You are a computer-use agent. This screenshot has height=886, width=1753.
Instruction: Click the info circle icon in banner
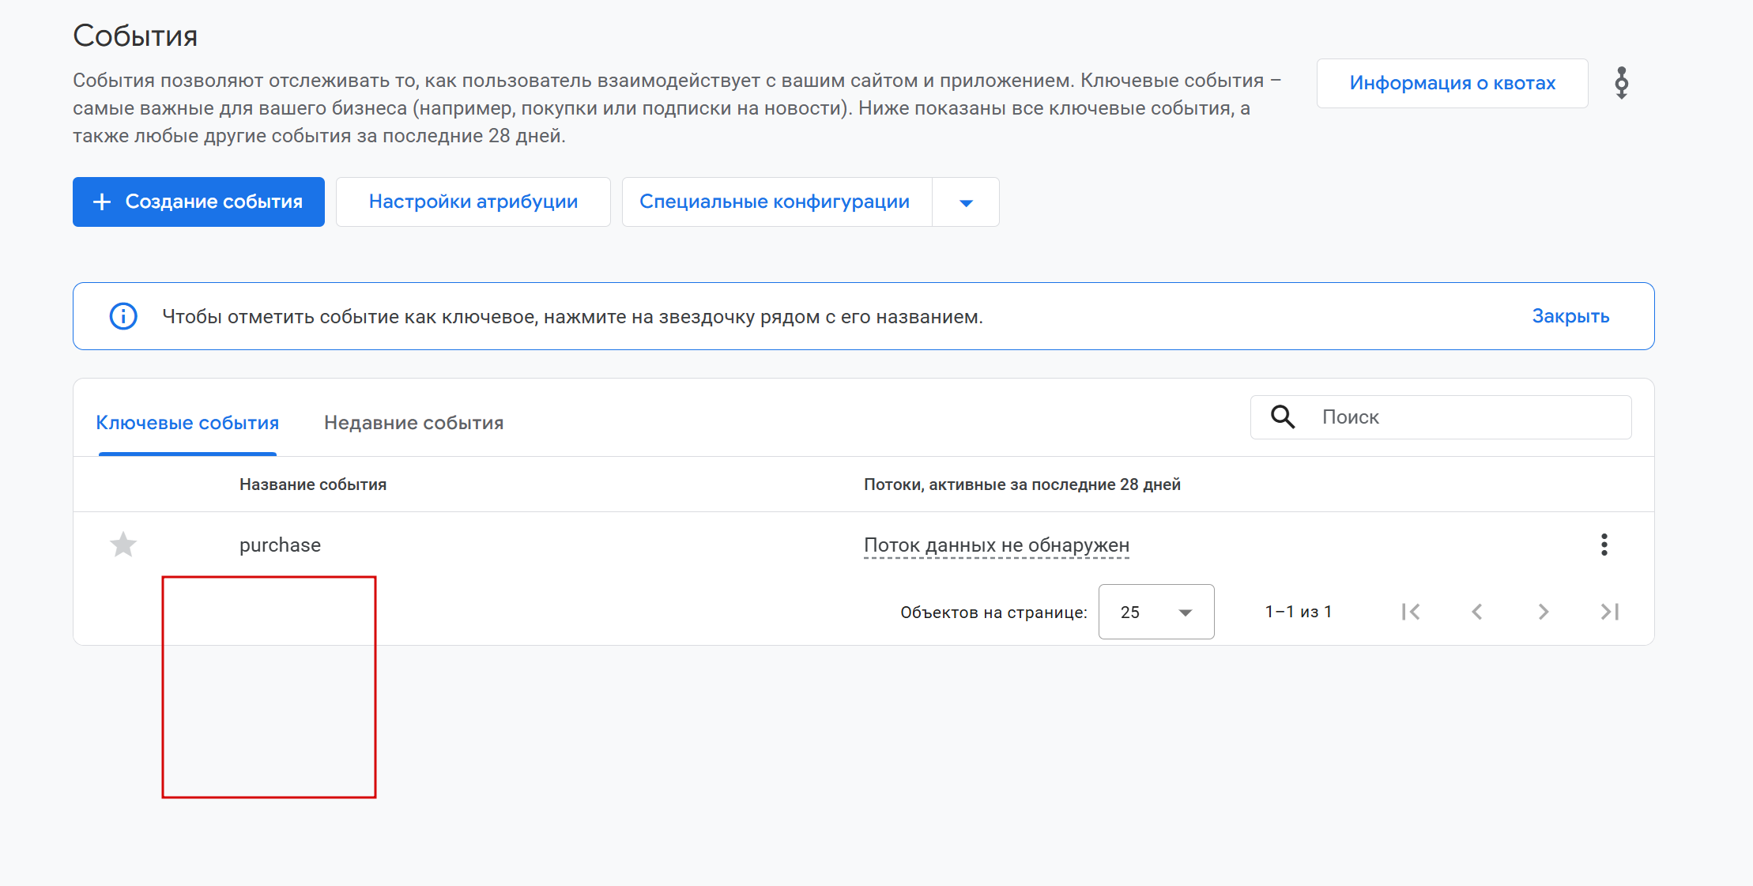point(123,316)
